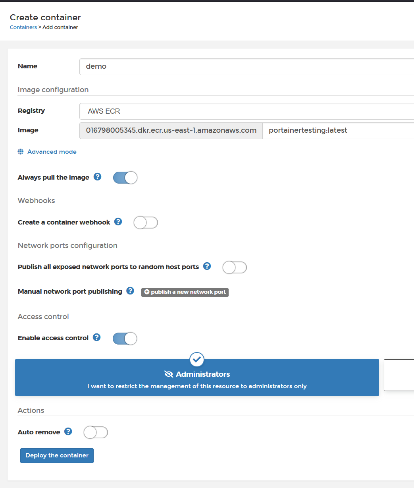Viewport: 414px width, 488px height.
Task: Show help for publishing all exposed ports
Action: 207,266
